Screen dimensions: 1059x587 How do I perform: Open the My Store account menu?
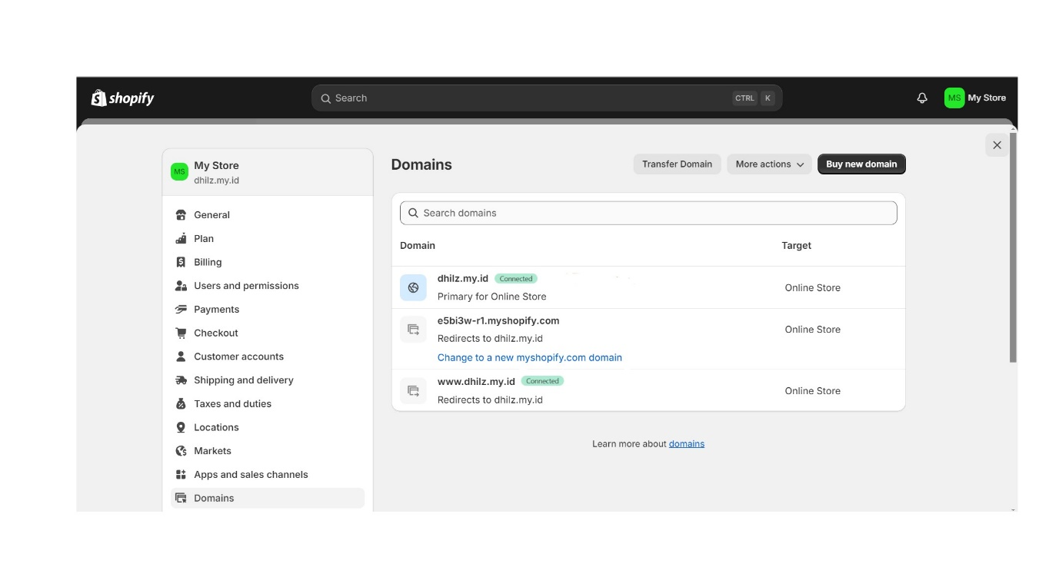pos(975,98)
